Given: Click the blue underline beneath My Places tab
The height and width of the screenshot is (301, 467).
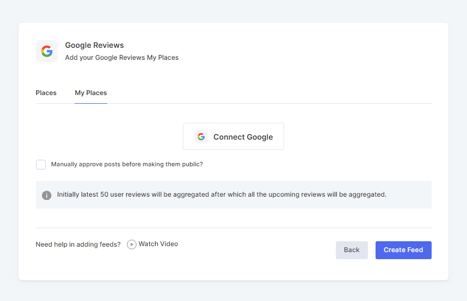Looking at the screenshot, I should tap(91, 103).
